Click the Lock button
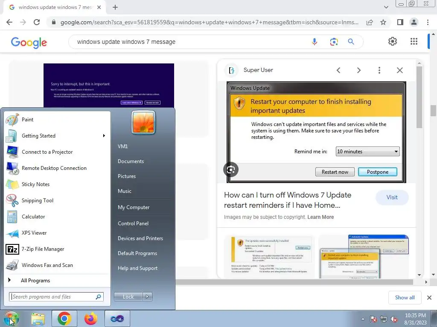 (128, 297)
